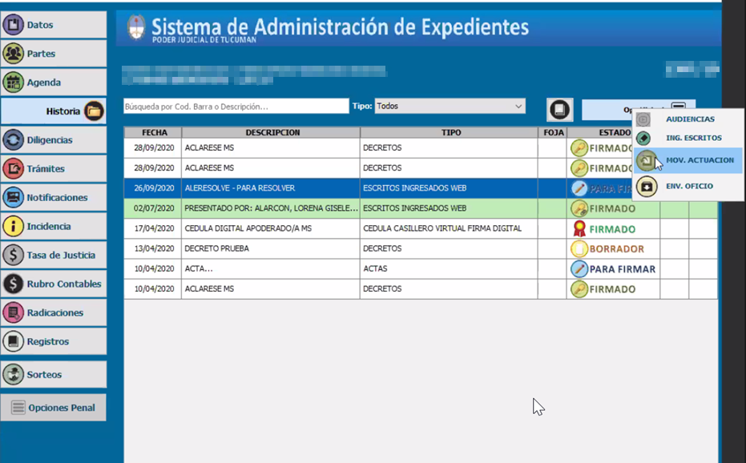Click the round book icon beside Tipo dropdown
The width and height of the screenshot is (746, 463).
[x=559, y=110]
